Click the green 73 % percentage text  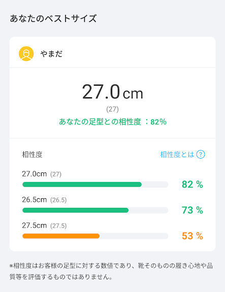point(192,210)
